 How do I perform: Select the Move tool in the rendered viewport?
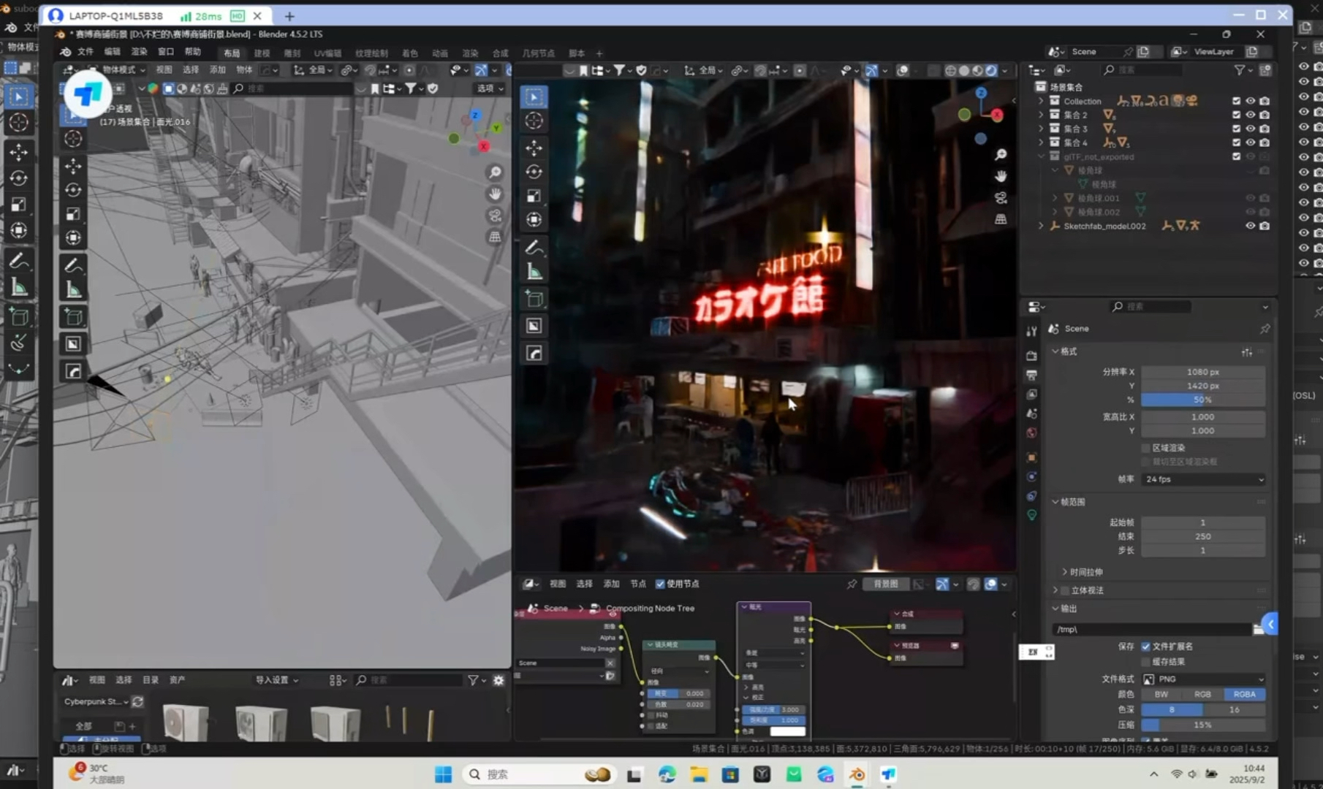click(x=534, y=148)
